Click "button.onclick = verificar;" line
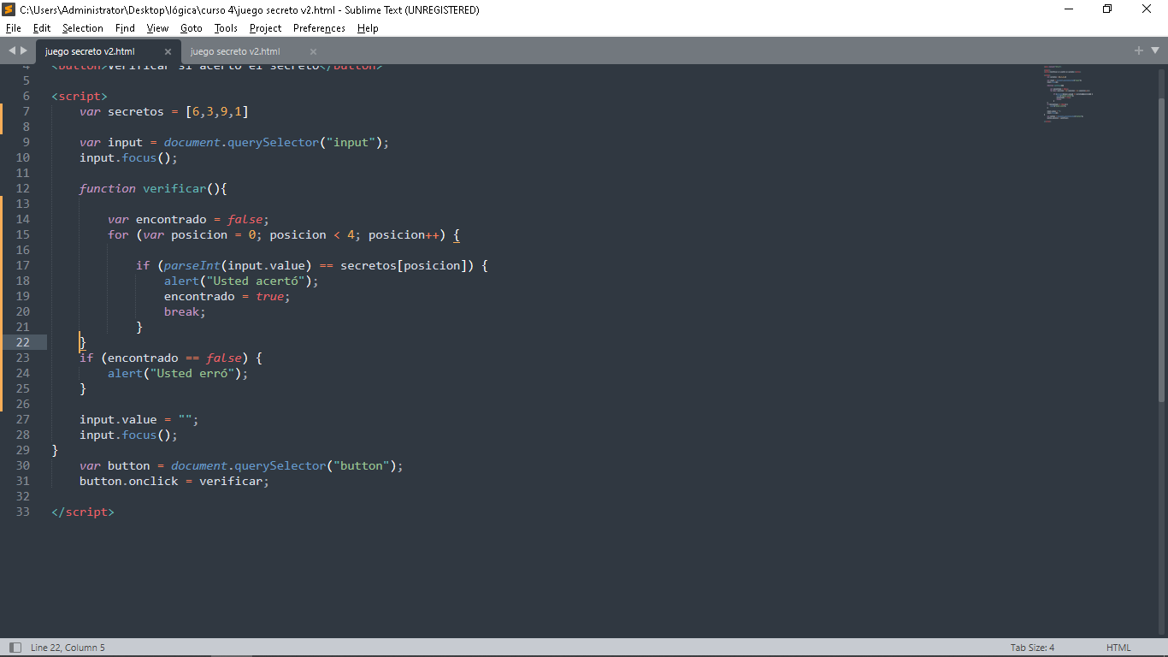1168x657 pixels. [174, 481]
